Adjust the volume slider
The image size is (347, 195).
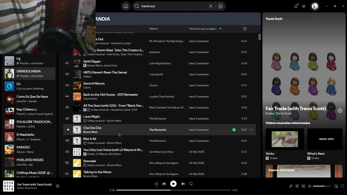(322, 186)
